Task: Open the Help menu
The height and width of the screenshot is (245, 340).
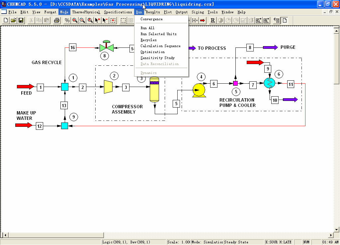Action: (241, 12)
